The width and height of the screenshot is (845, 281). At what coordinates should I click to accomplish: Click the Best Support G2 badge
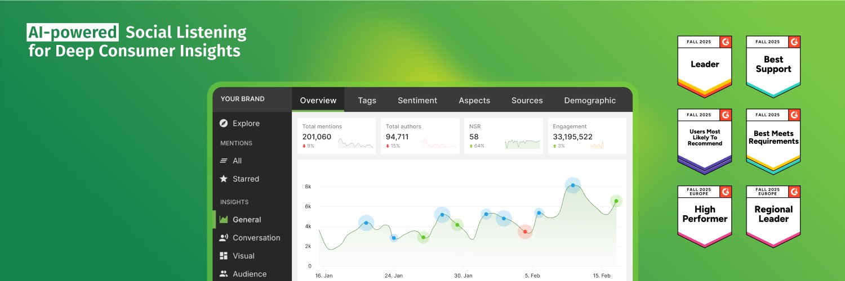point(773,67)
